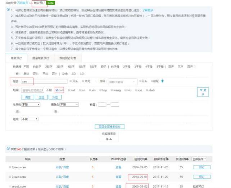Viewport: 231px width, 188px height.
Task: Tick 开头 checkbox next to 包含 field
Action: [x=71, y=81]
